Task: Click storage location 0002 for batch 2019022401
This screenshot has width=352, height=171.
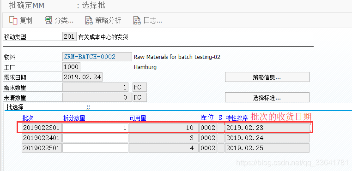Action: point(208,138)
